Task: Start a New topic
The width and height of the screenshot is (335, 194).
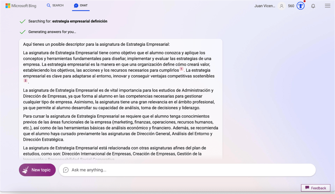Action: point(37,170)
